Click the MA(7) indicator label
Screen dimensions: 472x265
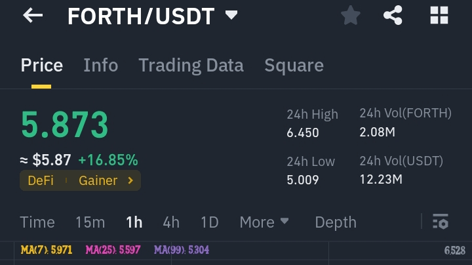(47, 250)
